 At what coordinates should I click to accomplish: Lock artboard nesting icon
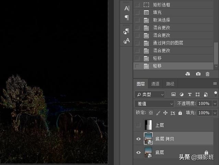coord(173,113)
